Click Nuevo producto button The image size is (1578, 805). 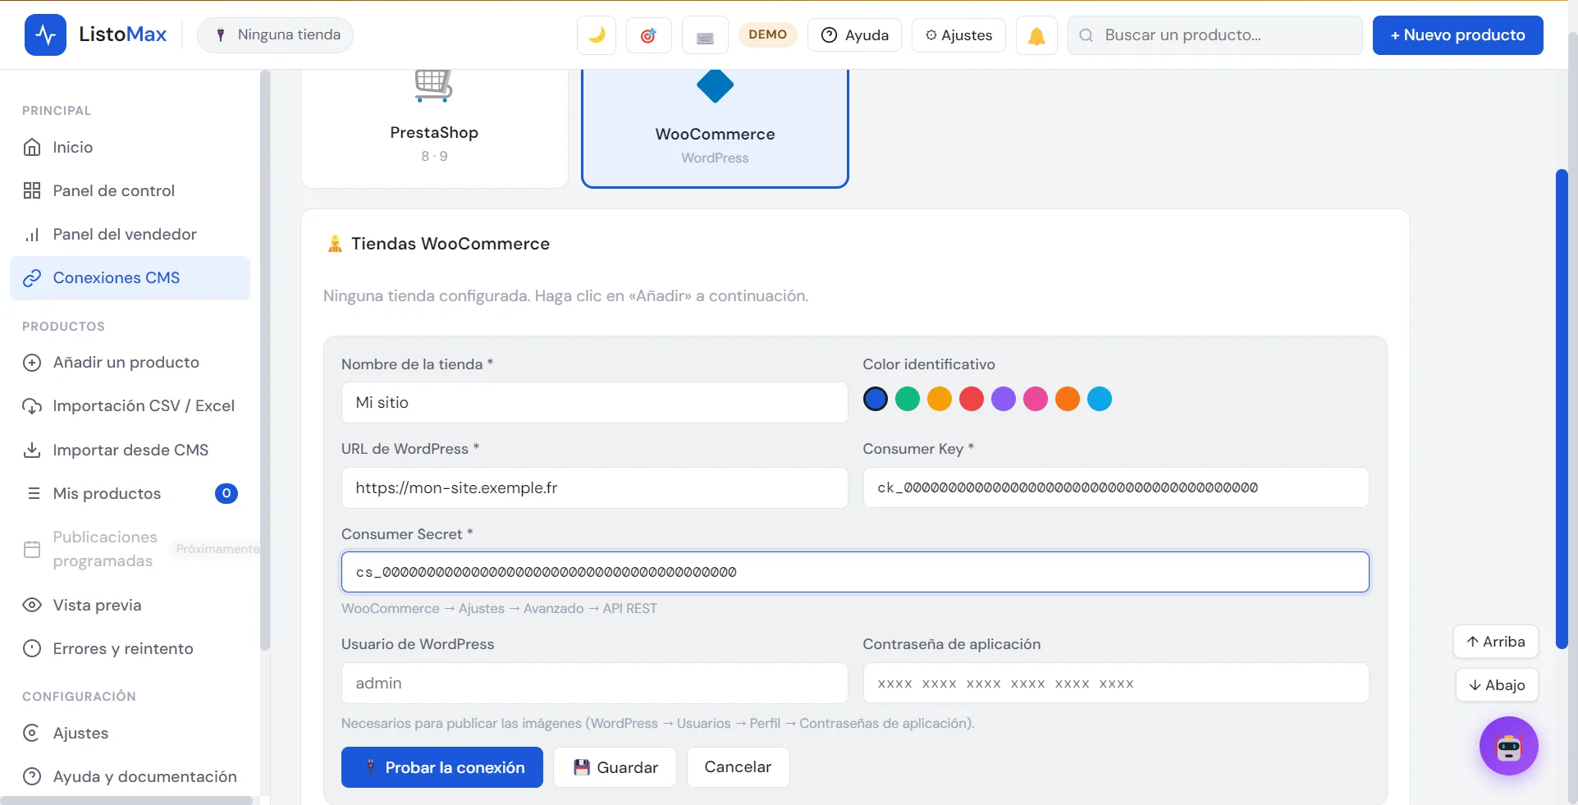(1457, 35)
